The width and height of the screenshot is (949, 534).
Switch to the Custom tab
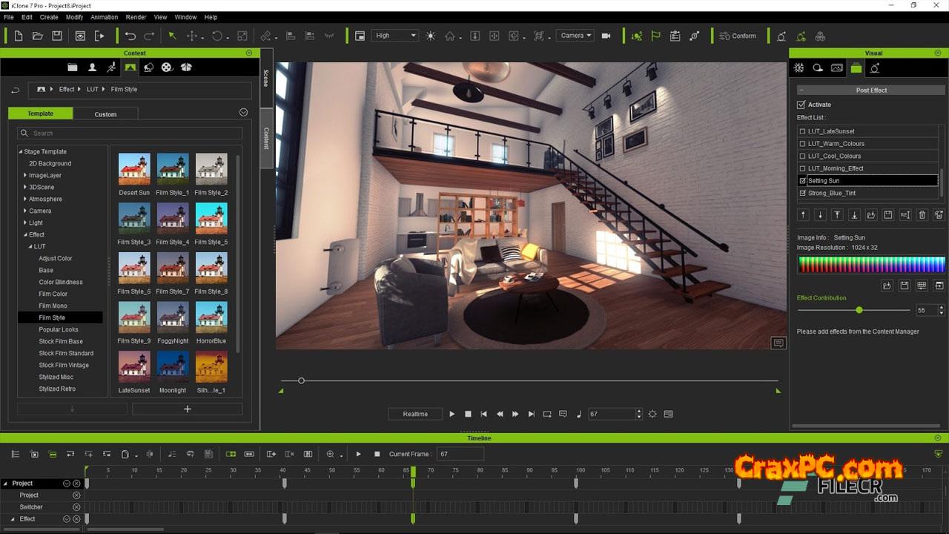point(105,114)
